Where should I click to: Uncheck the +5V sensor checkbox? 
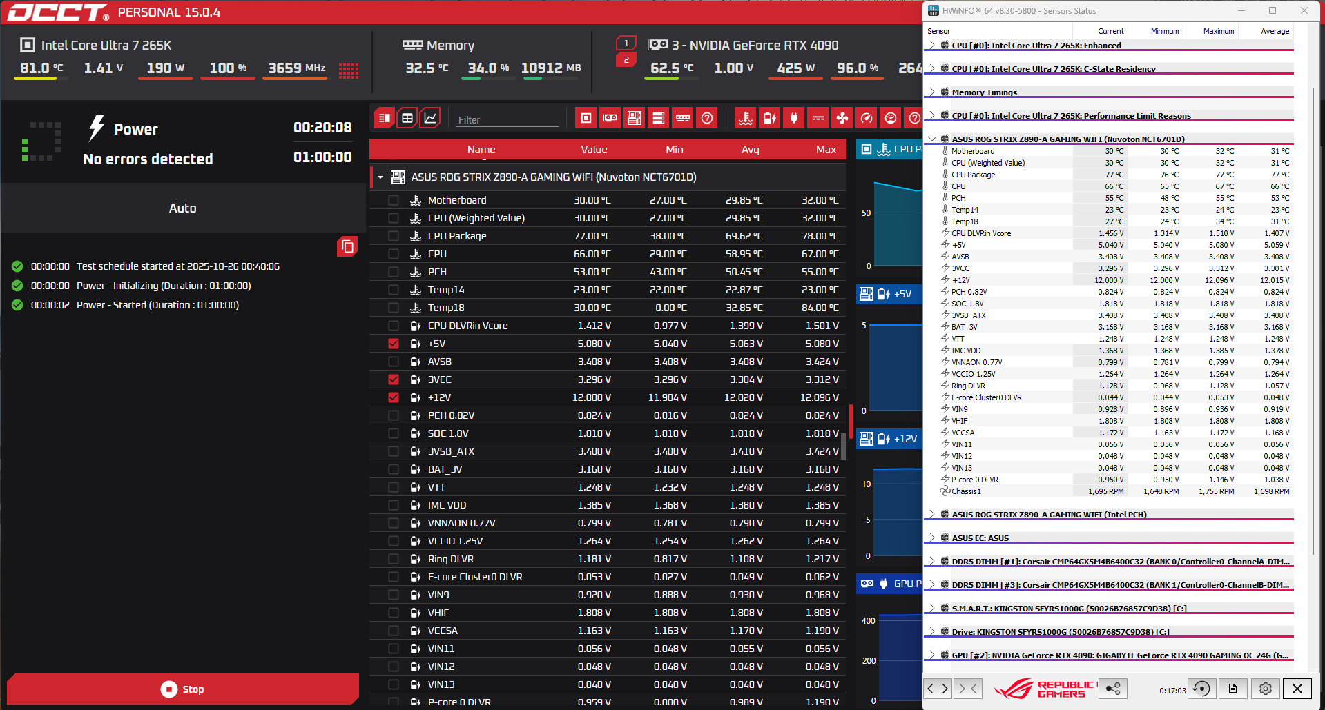pos(394,344)
